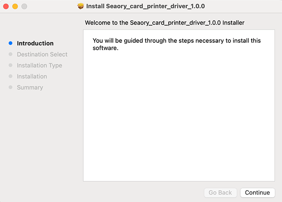Select the Destination Select step

42,54
